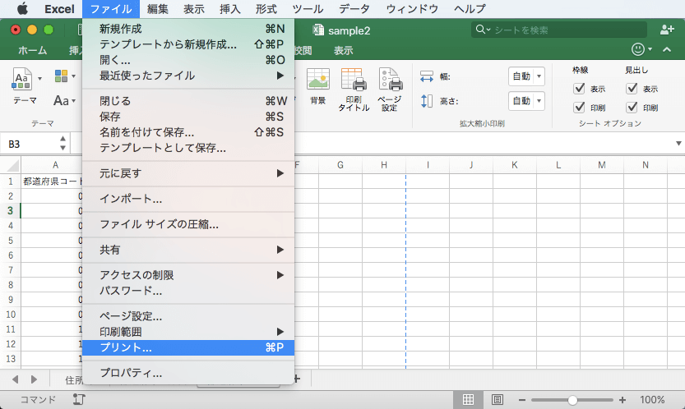Select column G header
This screenshot has width=685, height=409.
tap(340, 165)
